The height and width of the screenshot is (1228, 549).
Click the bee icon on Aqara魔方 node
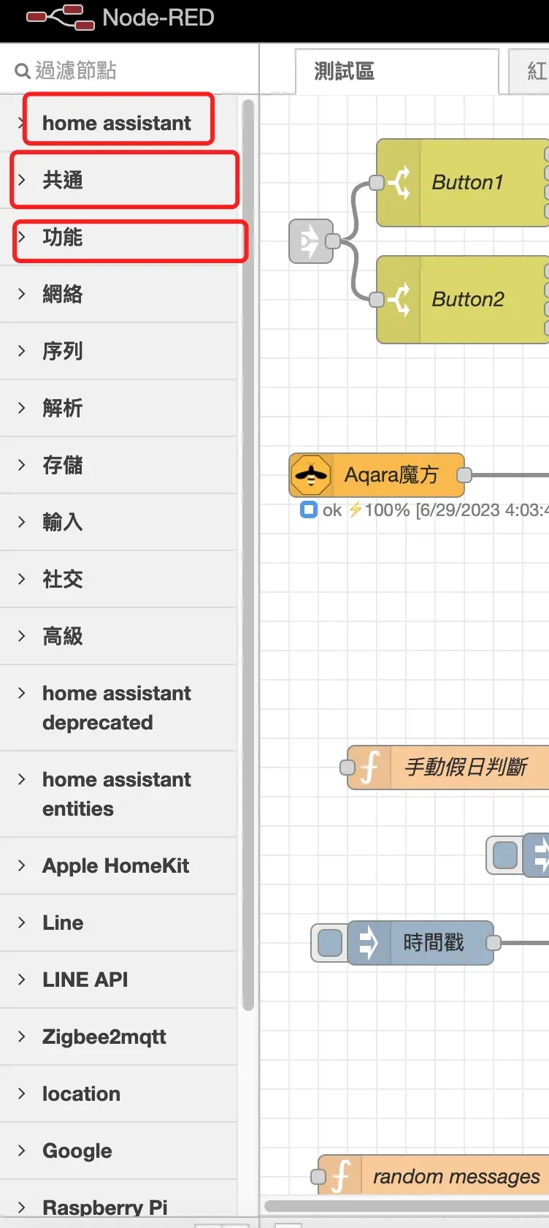tap(311, 475)
